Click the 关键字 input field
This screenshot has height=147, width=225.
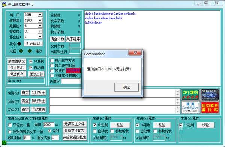point(71,81)
